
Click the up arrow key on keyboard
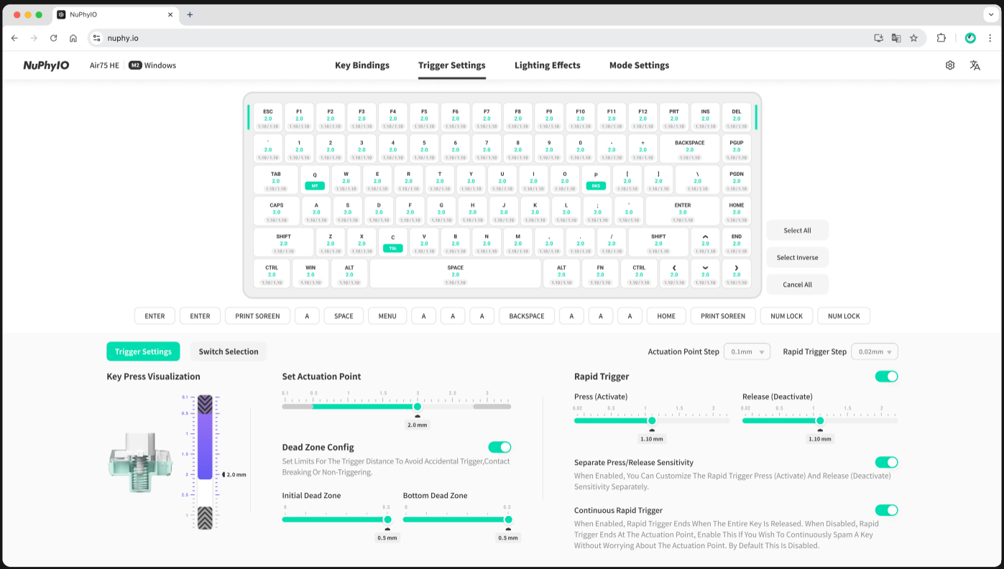coord(705,242)
